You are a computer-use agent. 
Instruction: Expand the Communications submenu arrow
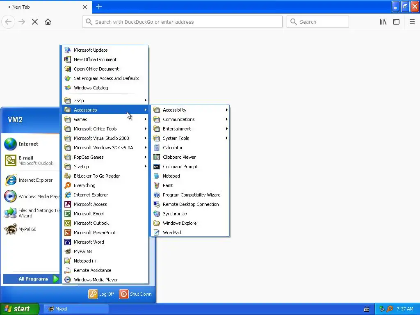(x=226, y=119)
